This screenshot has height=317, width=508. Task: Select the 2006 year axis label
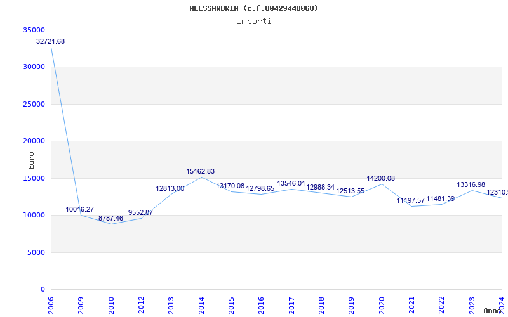pyautogui.click(x=51, y=306)
